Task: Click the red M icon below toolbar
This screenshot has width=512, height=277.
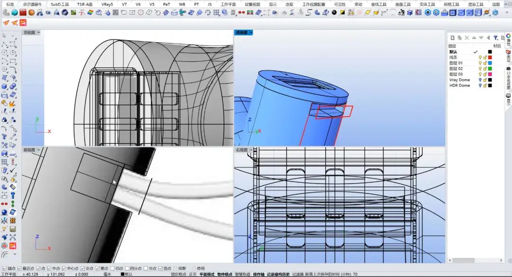Action: (x=23, y=22)
